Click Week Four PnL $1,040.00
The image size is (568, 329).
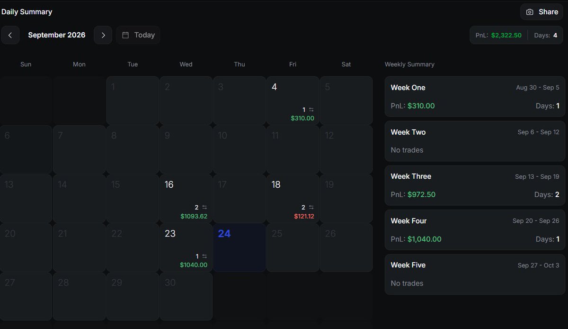tap(416, 239)
